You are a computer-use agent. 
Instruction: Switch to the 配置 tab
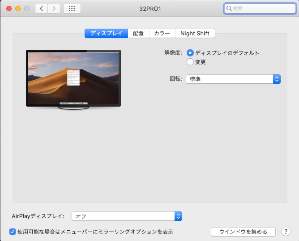coord(138,34)
